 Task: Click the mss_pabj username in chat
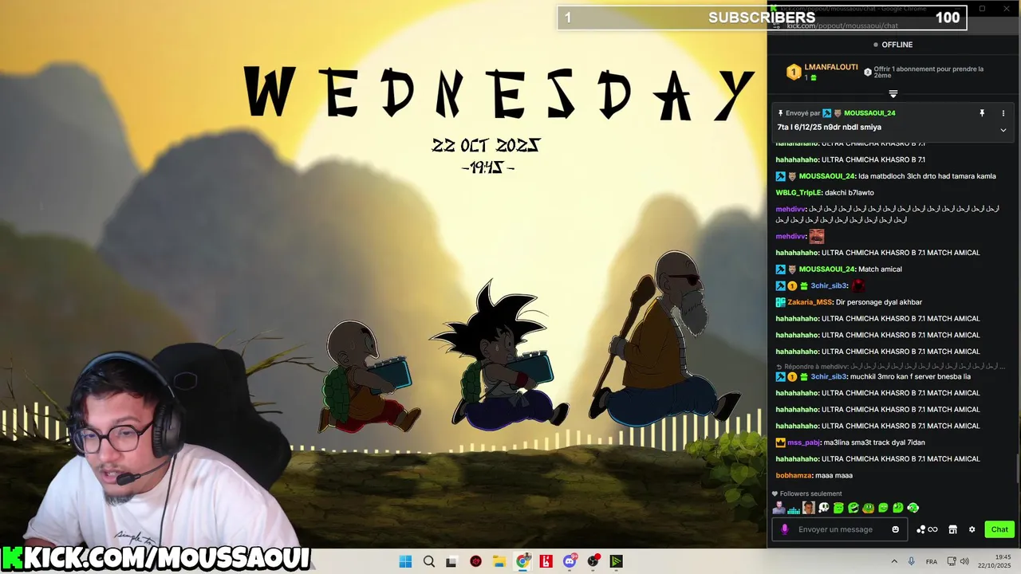coord(804,442)
